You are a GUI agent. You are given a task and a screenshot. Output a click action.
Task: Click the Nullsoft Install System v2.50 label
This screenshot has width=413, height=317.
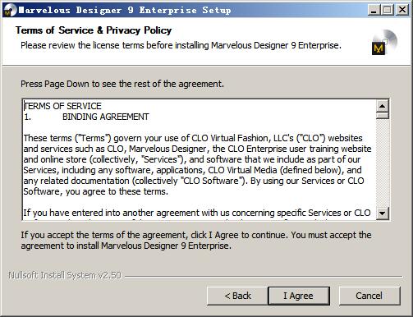65,275
